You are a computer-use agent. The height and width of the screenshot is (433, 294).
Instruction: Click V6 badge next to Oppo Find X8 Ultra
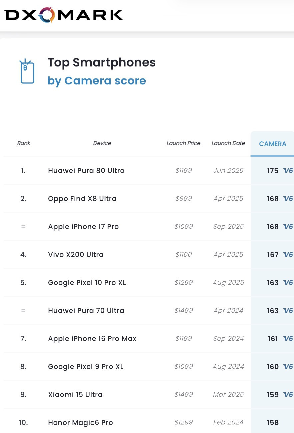[x=288, y=199]
